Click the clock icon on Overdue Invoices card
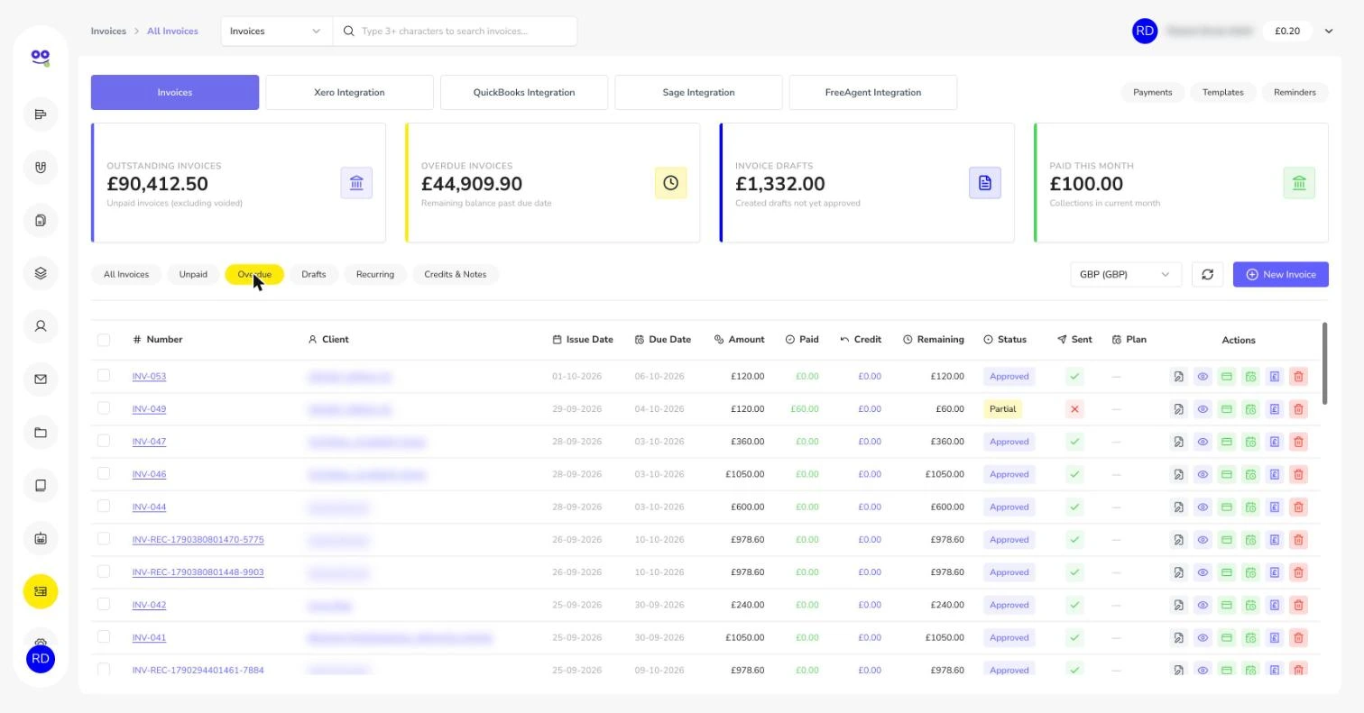Image resolution: width=1364 pixels, height=713 pixels. (x=670, y=183)
